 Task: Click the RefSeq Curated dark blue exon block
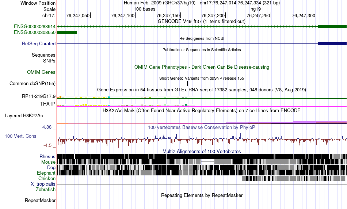pyautogui.click(x=332, y=43)
